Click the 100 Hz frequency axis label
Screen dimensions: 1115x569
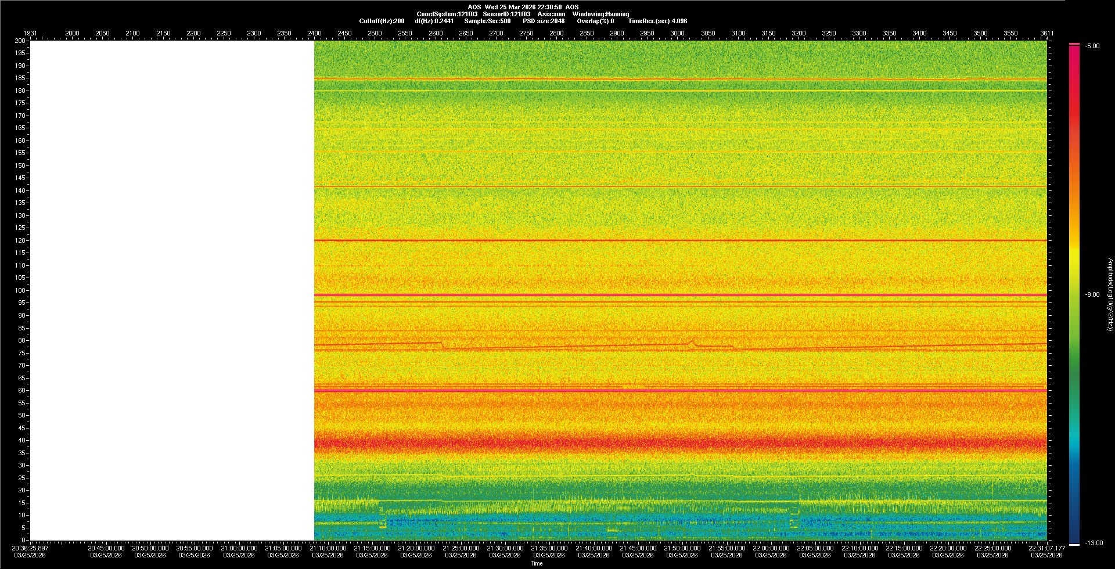[x=20, y=290]
